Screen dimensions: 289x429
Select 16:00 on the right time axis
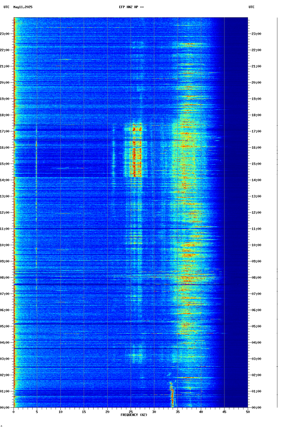coord(256,148)
